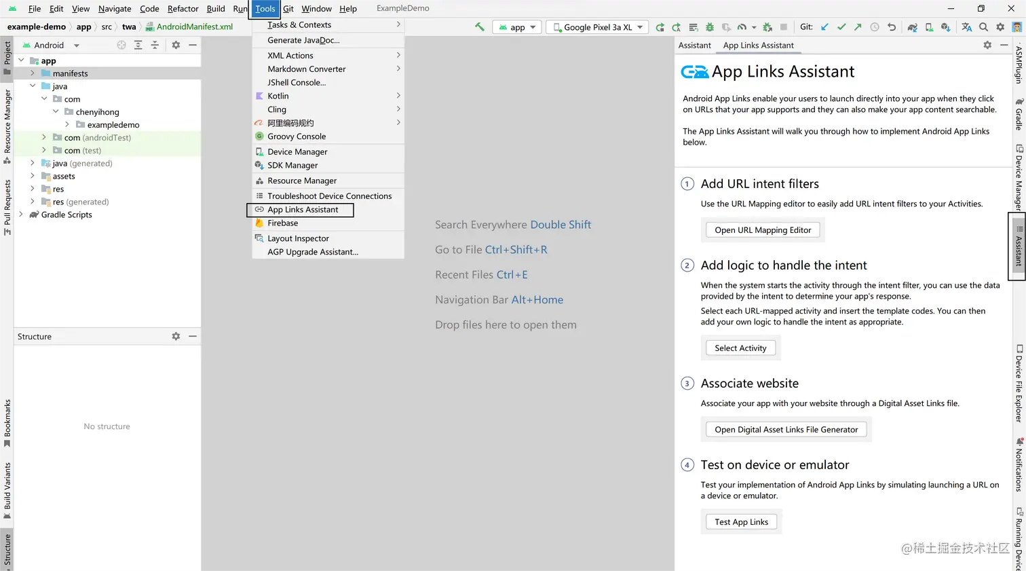The height and width of the screenshot is (571, 1026).
Task: Open Device Manager from the top toolbar
Action: tap(929, 27)
